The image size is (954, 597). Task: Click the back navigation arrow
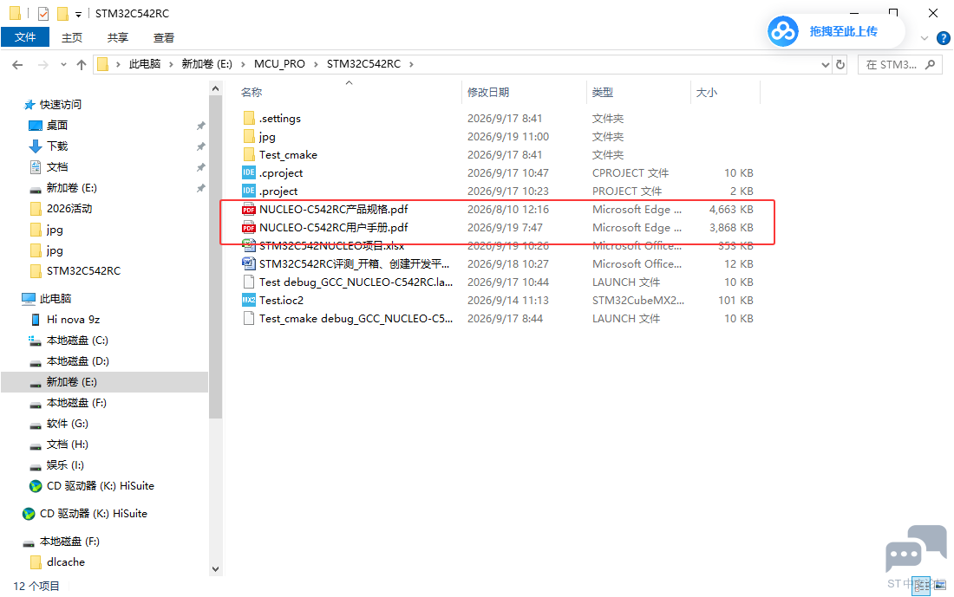click(17, 64)
